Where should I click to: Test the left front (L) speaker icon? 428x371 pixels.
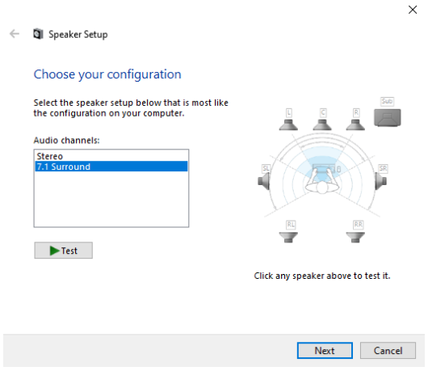tap(288, 124)
